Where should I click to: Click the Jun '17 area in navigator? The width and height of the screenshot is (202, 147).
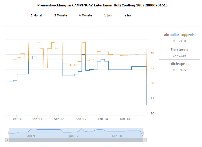click(x=74, y=136)
